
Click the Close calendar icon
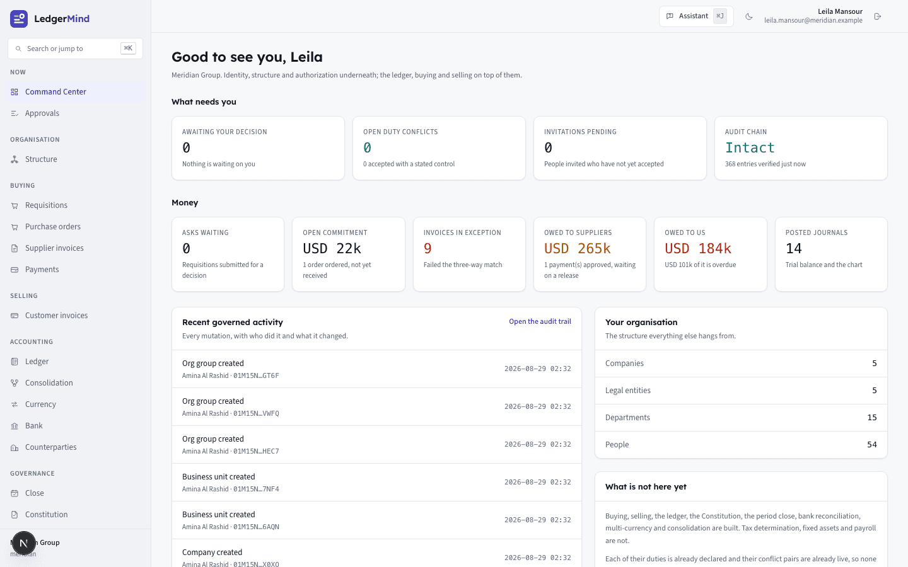coord(15,493)
